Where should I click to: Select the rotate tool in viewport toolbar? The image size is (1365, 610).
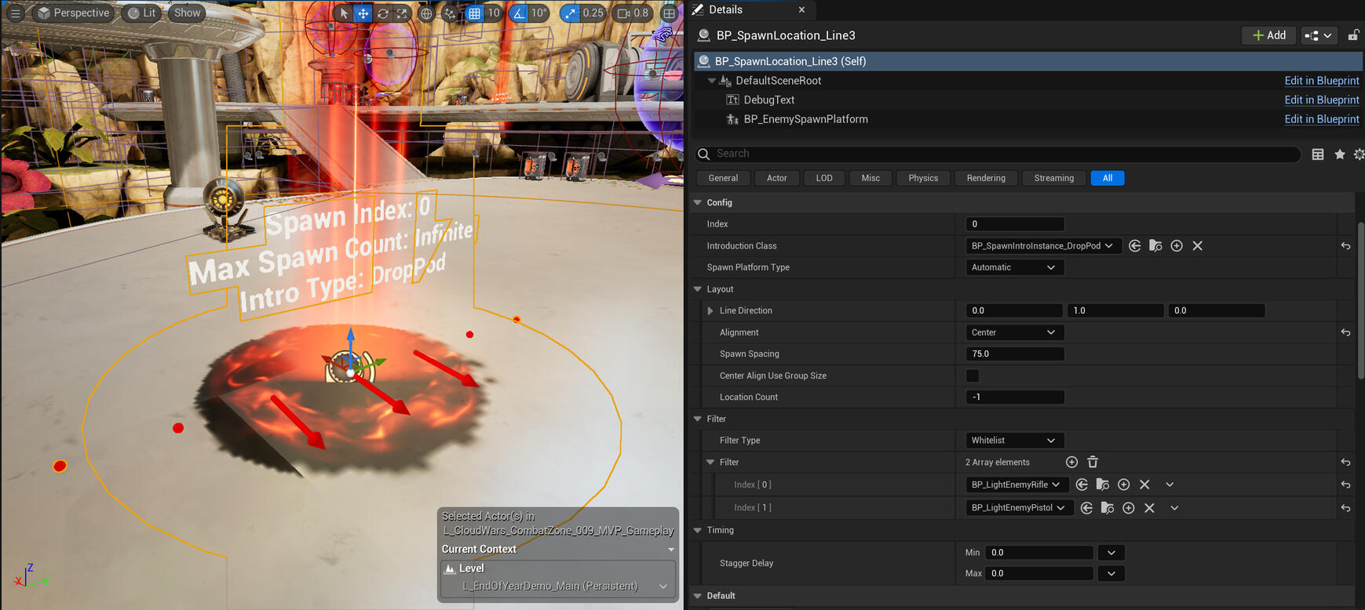pyautogui.click(x=382, y=13)
